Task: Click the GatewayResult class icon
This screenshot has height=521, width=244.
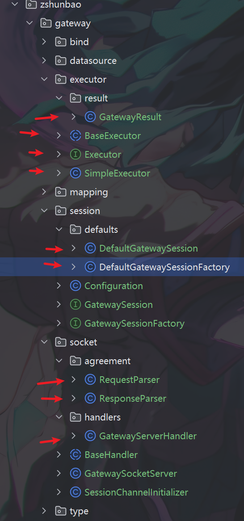Action: coord(90,117)
